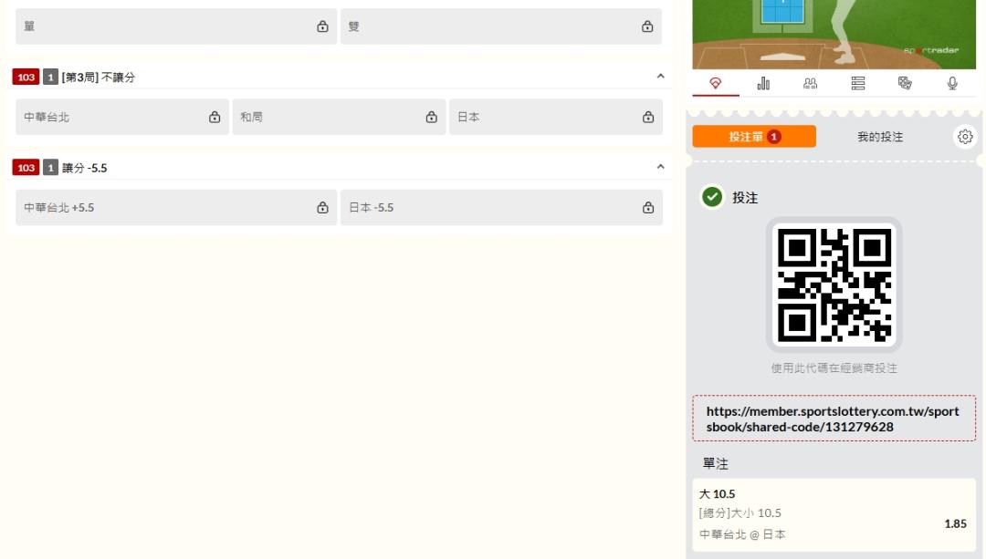Click lock icon on 中華台北 no-handicap option

215,117
